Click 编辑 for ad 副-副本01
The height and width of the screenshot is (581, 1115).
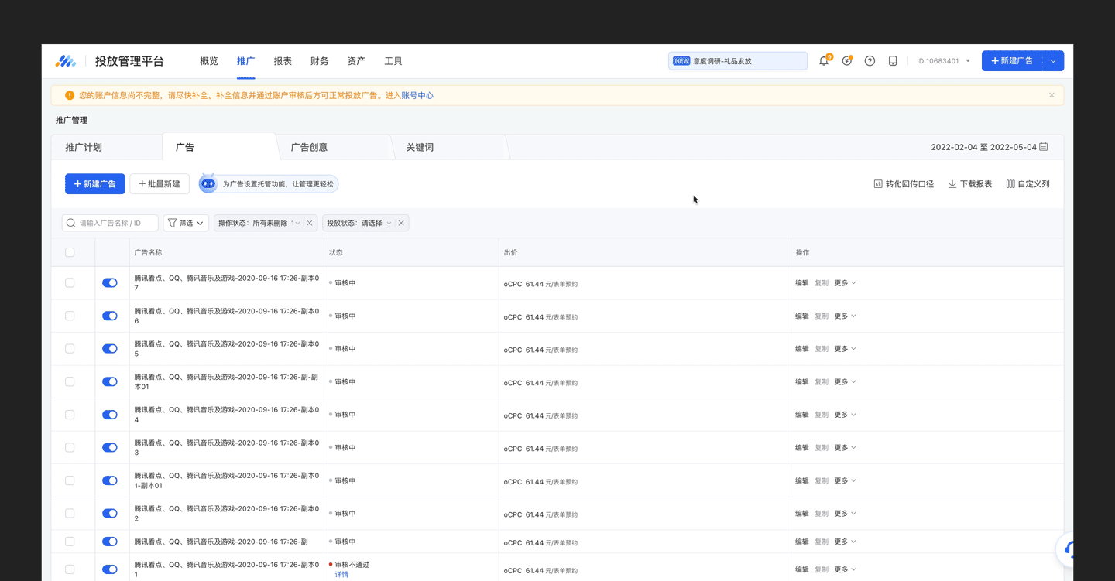(802, 381)
